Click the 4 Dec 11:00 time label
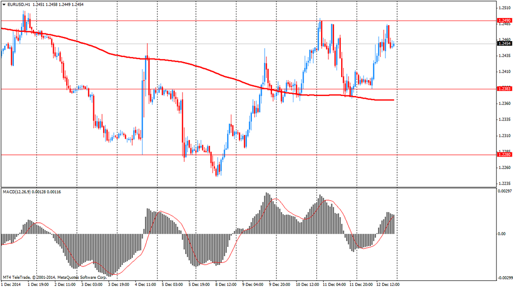 [x=146, y=284]
